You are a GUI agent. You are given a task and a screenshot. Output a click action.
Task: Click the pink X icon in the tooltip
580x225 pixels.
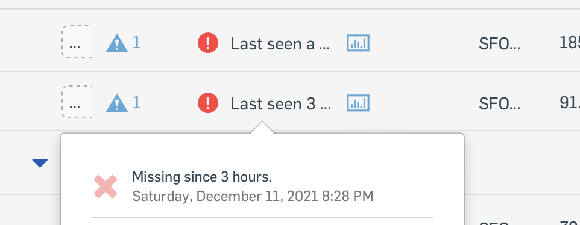pos(106,186)
